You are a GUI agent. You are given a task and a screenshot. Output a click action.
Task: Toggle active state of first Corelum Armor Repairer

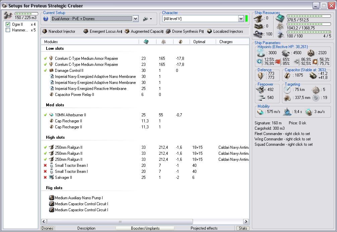tap(45, 58)
